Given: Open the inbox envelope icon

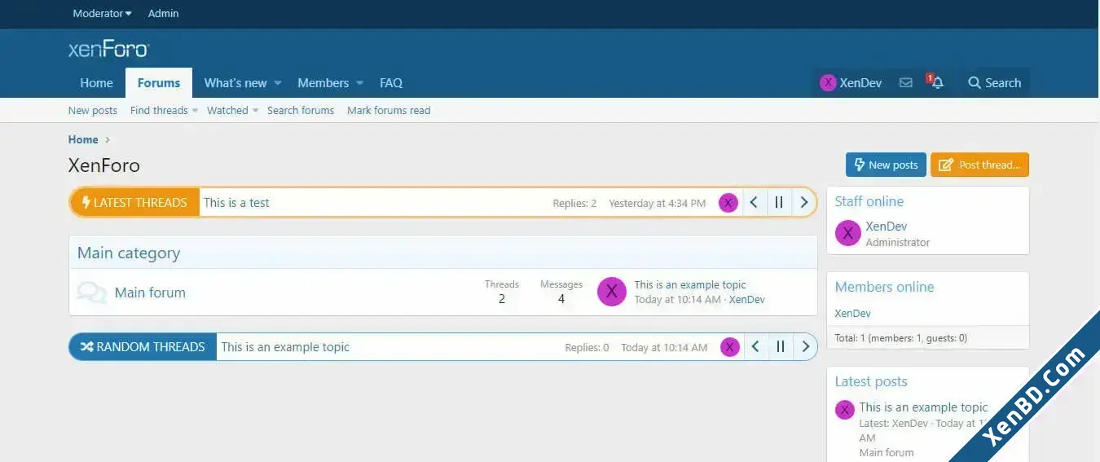Looking at the screenshot, I should (905, 83).
